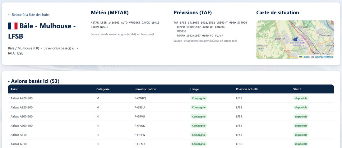
Task: Click Airbus A300-600 in F-GVUK row
Action: (21, 126)
